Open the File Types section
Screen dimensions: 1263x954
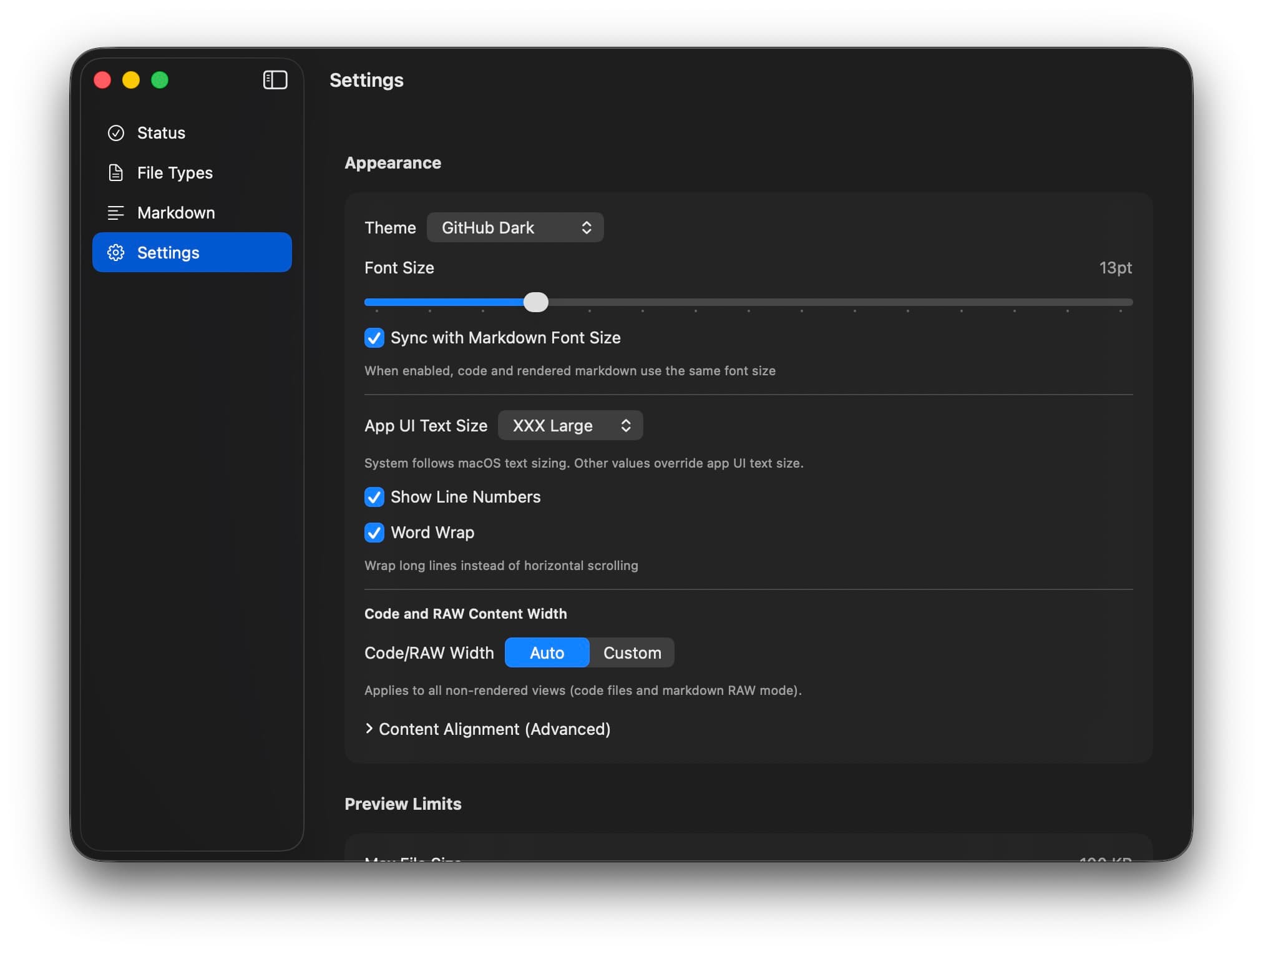pos(173,173)
